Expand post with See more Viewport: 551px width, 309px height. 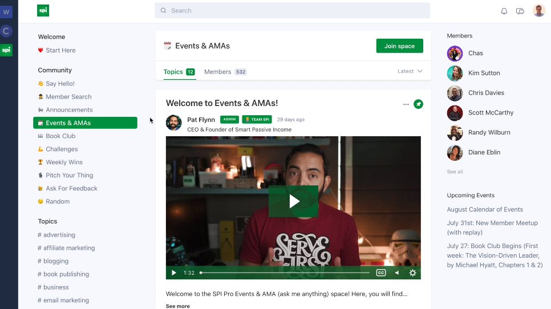pyautogui.click(x=178, y=306)
